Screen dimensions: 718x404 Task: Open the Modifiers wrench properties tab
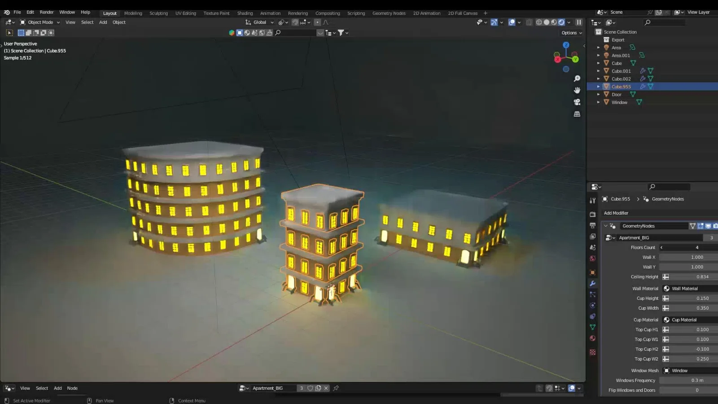[x=593, y=284]
